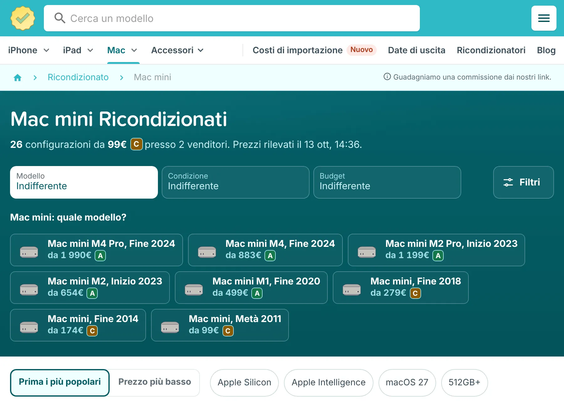The height and width of the screenshot is (401, 564).
Task: Toggle the Apple Intelligence filter chip
Action: coord(329,383)
